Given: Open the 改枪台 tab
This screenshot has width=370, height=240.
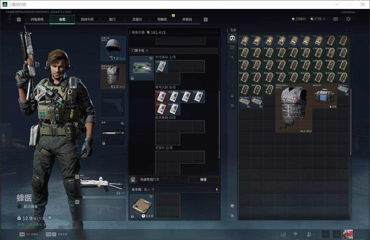Looking at the screenshot, I should point(187,19).
